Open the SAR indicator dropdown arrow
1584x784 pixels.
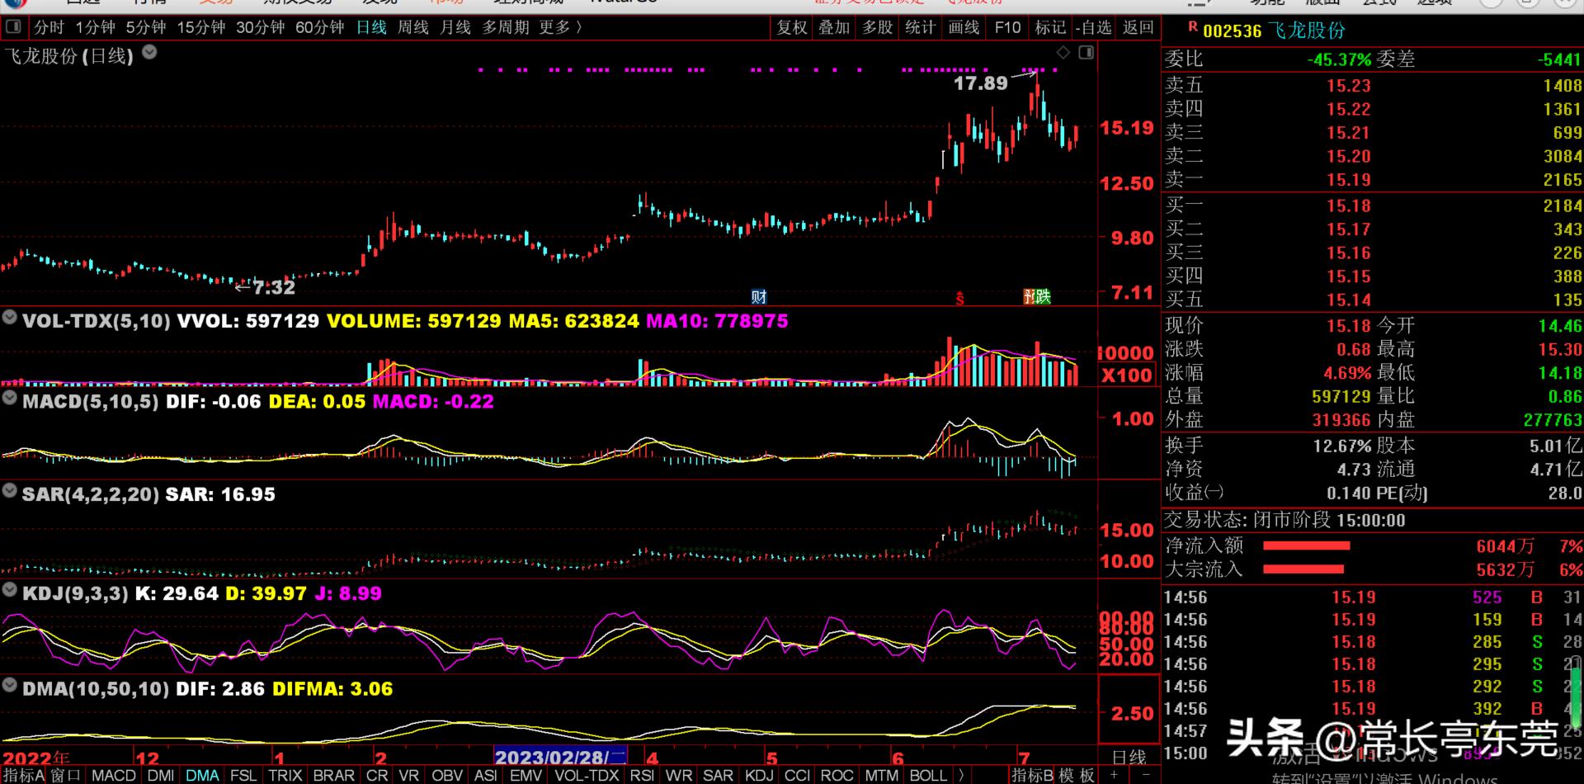(10, 490)
